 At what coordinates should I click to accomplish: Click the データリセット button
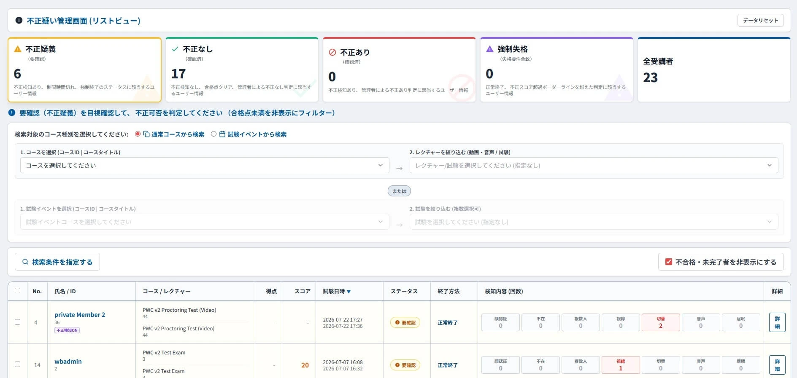[760, 20]
